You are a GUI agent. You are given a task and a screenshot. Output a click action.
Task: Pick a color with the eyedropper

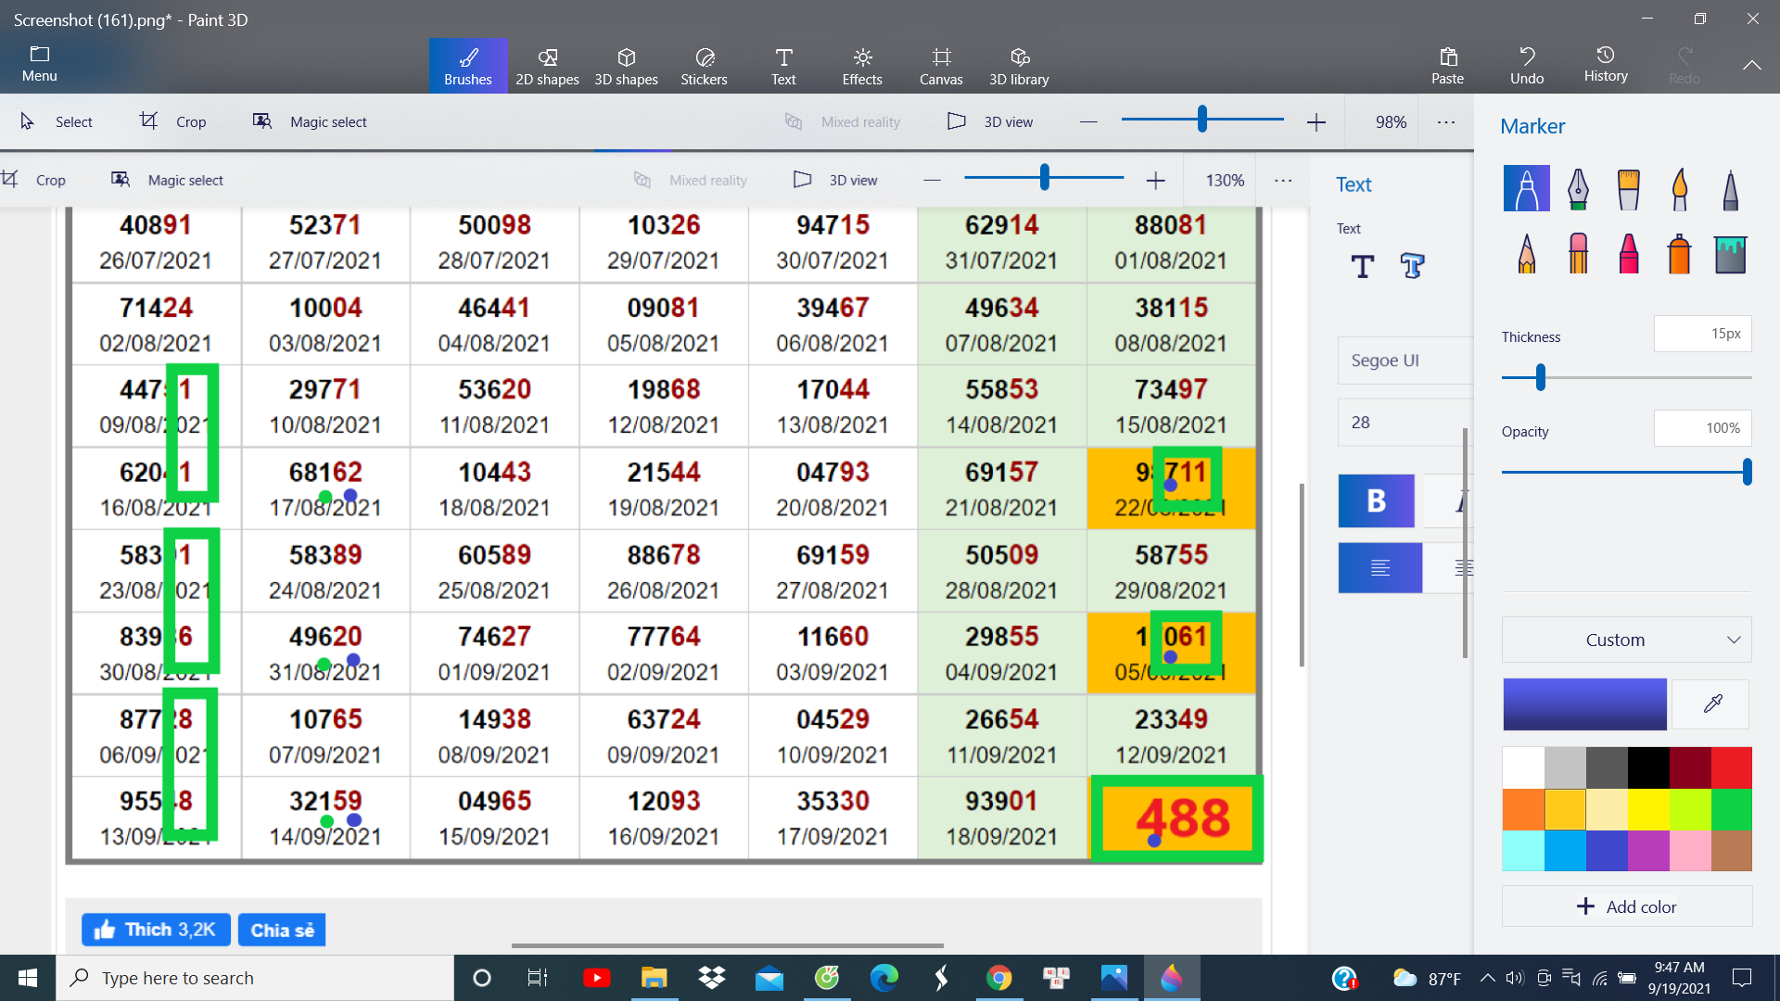[1712, 704]
